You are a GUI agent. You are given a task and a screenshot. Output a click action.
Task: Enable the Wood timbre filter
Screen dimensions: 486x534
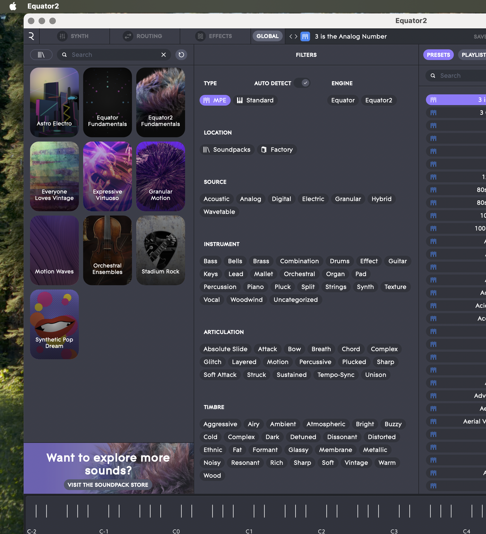[212, 476]
